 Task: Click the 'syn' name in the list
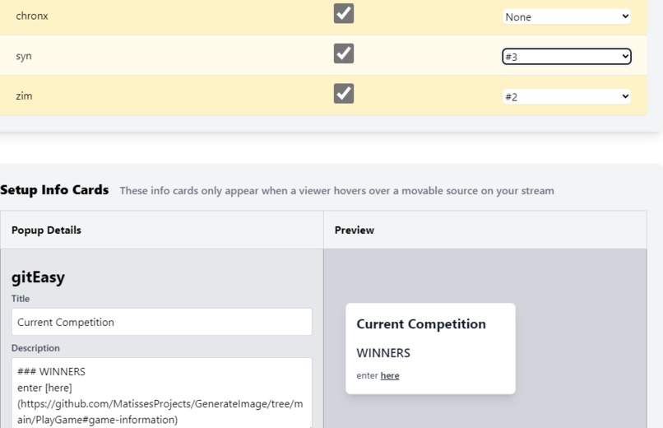coord(24,56)
